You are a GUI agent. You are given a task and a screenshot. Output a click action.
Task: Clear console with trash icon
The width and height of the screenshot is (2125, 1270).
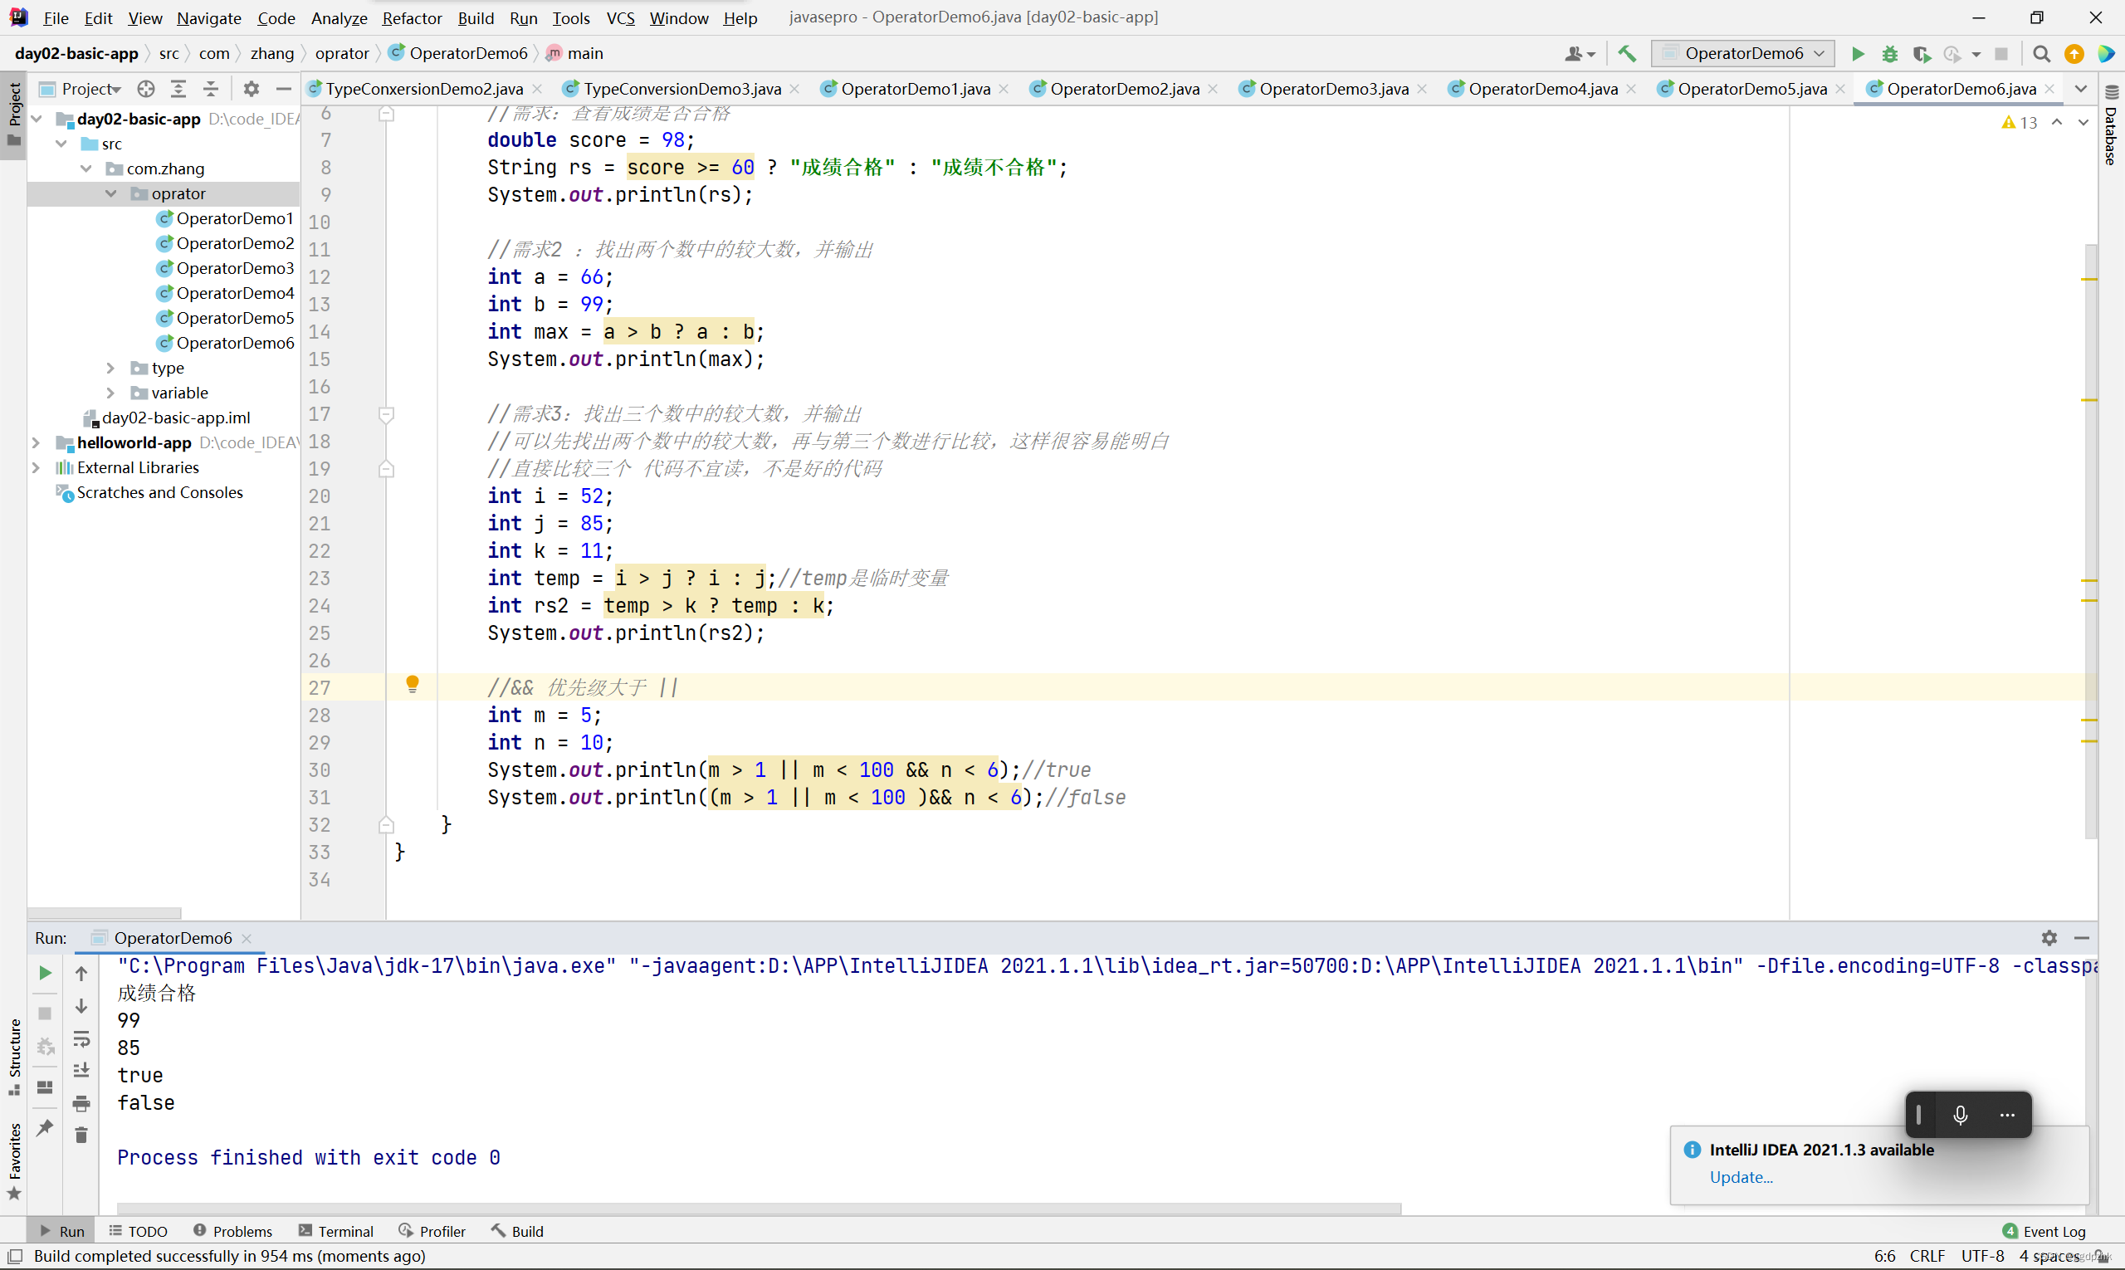pyautogui.click(x=81, y=1135)
